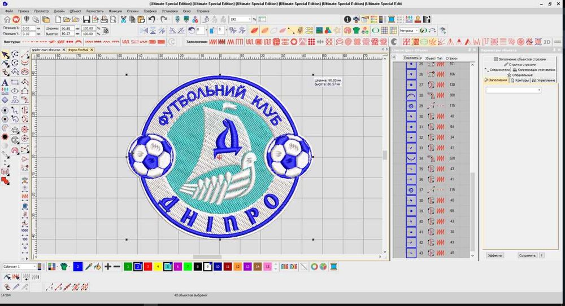This screenshot has width=565, height=306.
Task: Save the design with the floppy disk icon
Action: tap(86, 19)
